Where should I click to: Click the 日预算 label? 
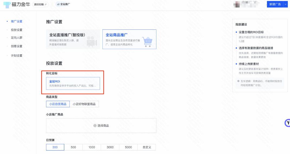50,140
